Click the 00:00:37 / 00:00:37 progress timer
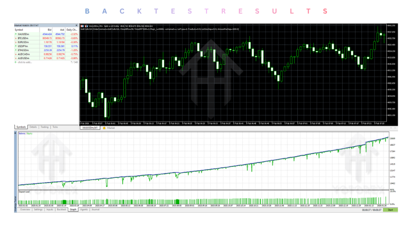Screen dimensions: 412x232 tap(371, 210)
